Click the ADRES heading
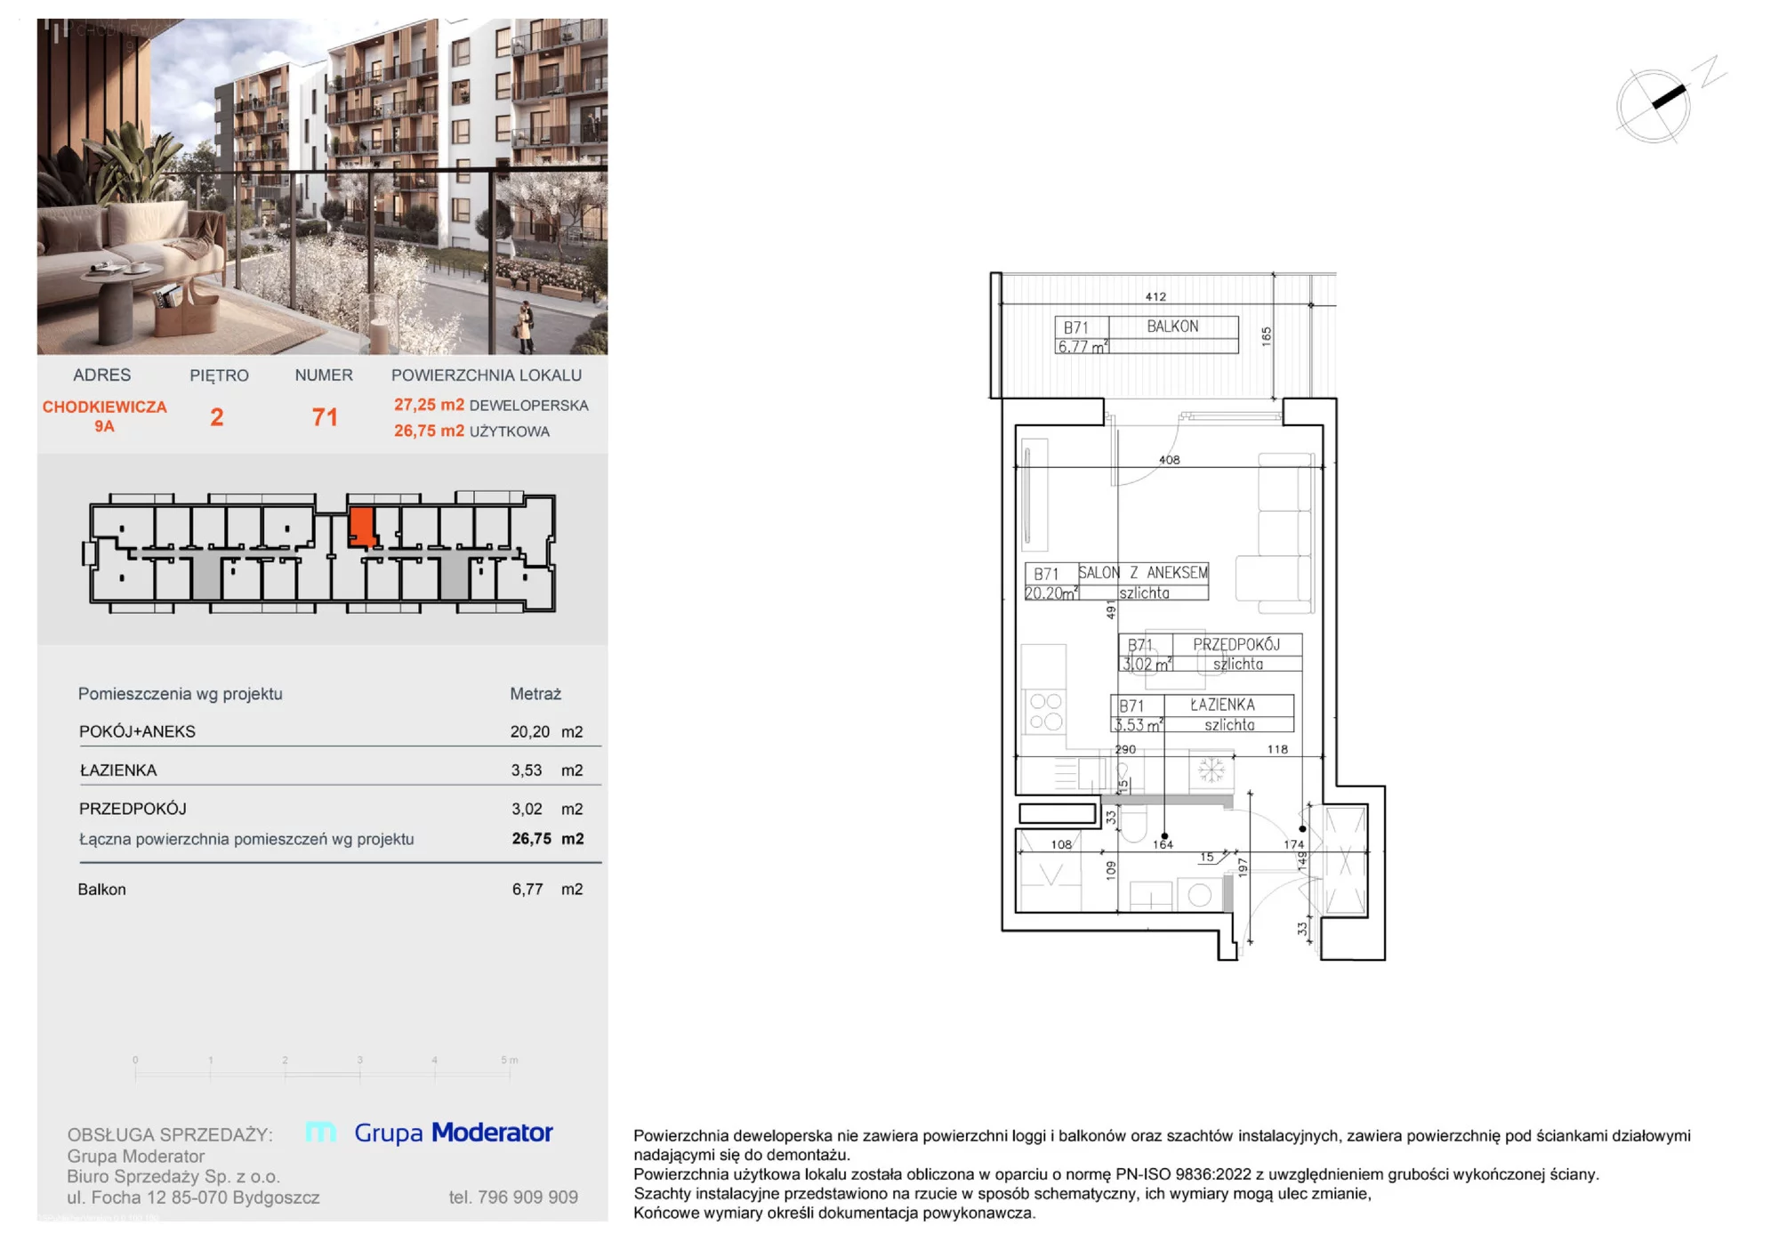1779x1258 pixels. [x=102, y=375]
